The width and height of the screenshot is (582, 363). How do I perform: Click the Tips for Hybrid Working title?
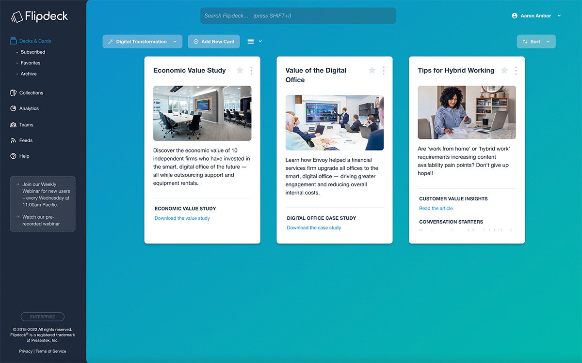[456, 70]
